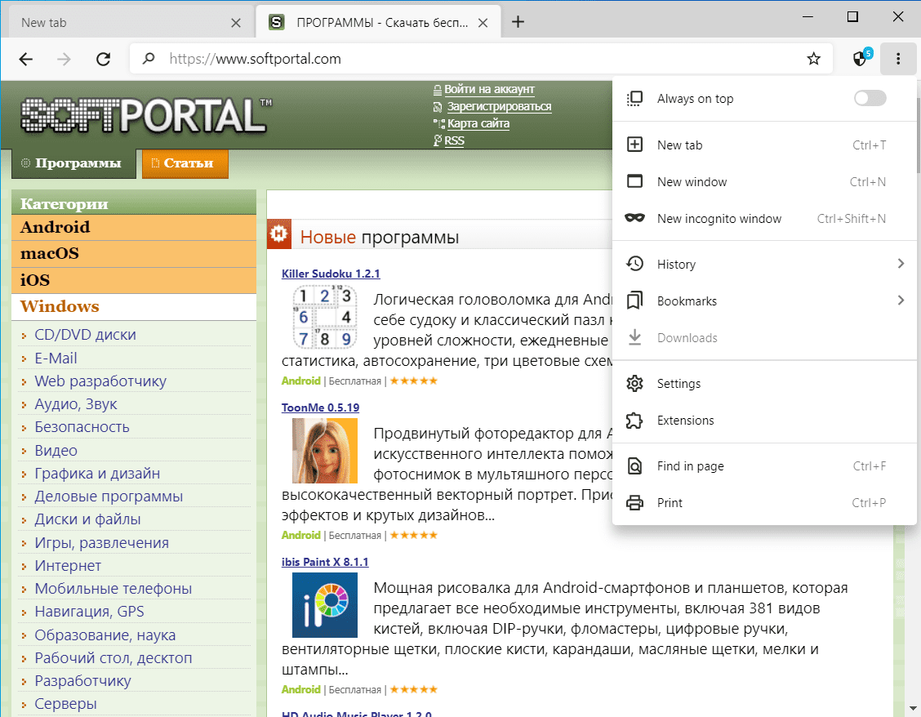Open a new tab with plus button

pyautogui.click(x=518, y=22)
